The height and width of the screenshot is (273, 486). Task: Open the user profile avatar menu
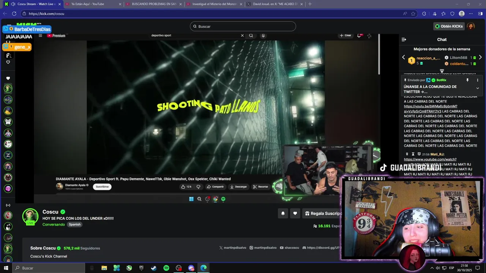[x=471, y=26]
